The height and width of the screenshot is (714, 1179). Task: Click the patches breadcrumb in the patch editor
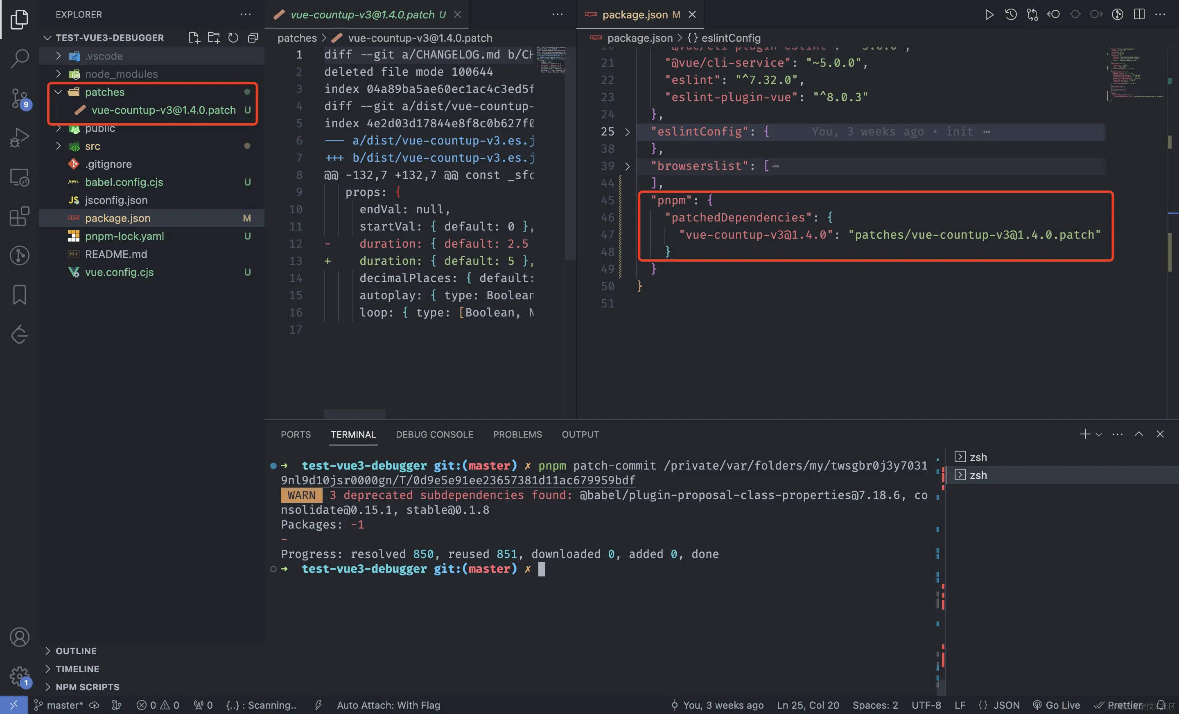[297, 38]
